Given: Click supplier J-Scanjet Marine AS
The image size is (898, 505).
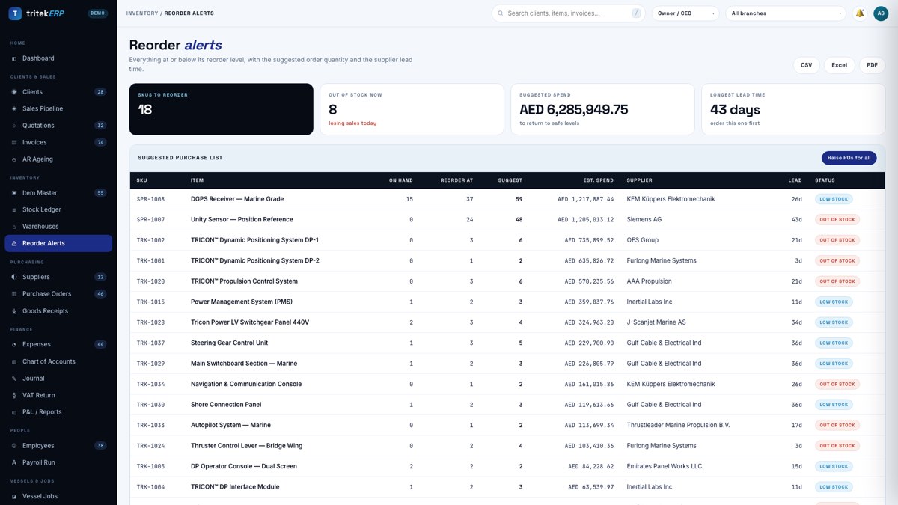Looking at the screenshot, I should pos(656,322).
